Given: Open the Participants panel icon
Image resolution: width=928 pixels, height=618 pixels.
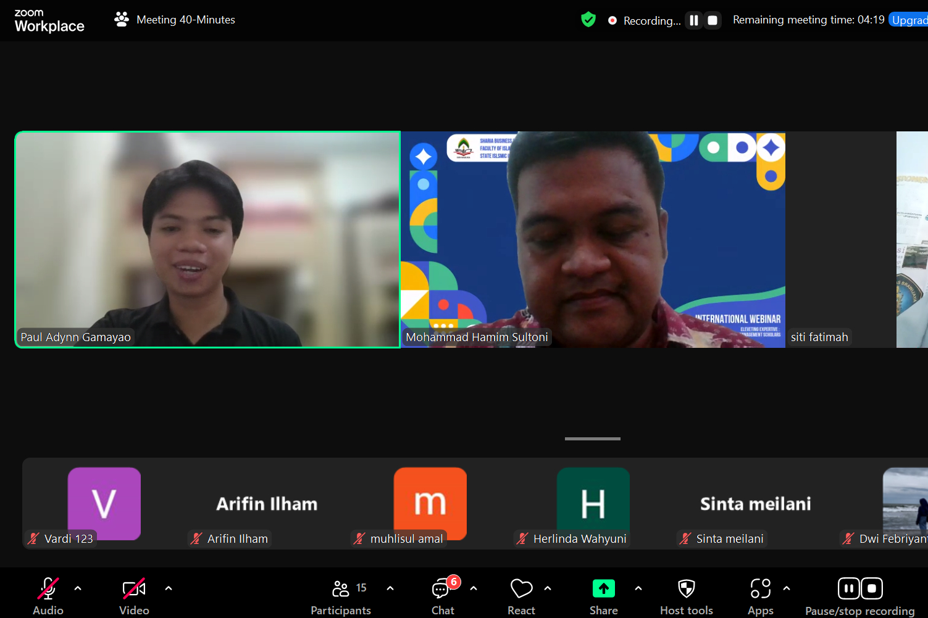Looking at the screenshot, I should click(341, 589).
